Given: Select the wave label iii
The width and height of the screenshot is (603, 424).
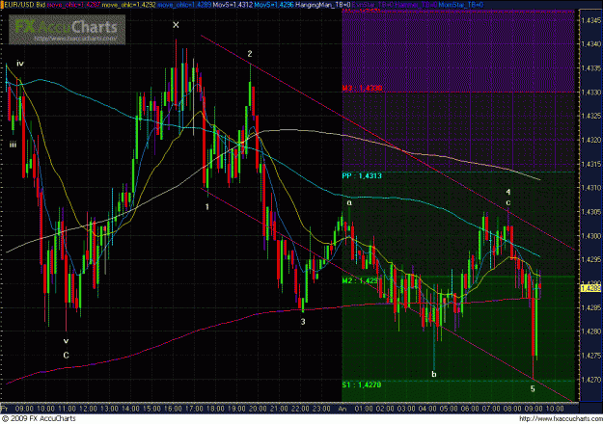Looking at the screenshot, I should 14,145.
